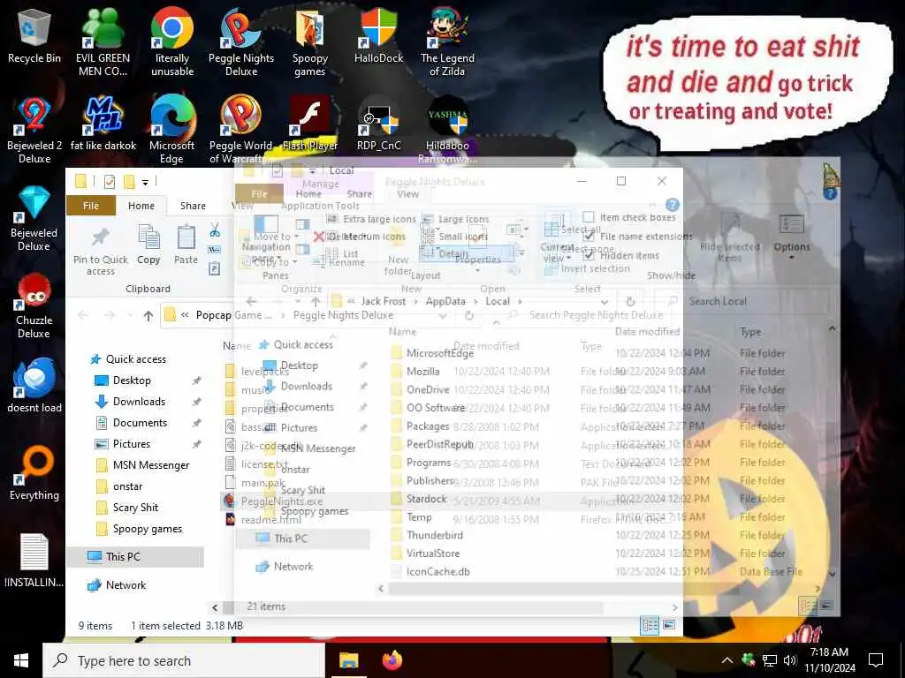Open Peggle Nights Deluxe desktop shortcut
Viewport: 905px width, 678px height.
coord(241,42)
